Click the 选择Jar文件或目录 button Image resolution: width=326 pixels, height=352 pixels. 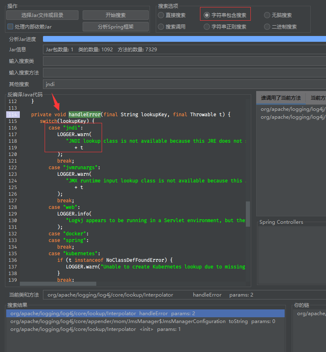[42, 15]
